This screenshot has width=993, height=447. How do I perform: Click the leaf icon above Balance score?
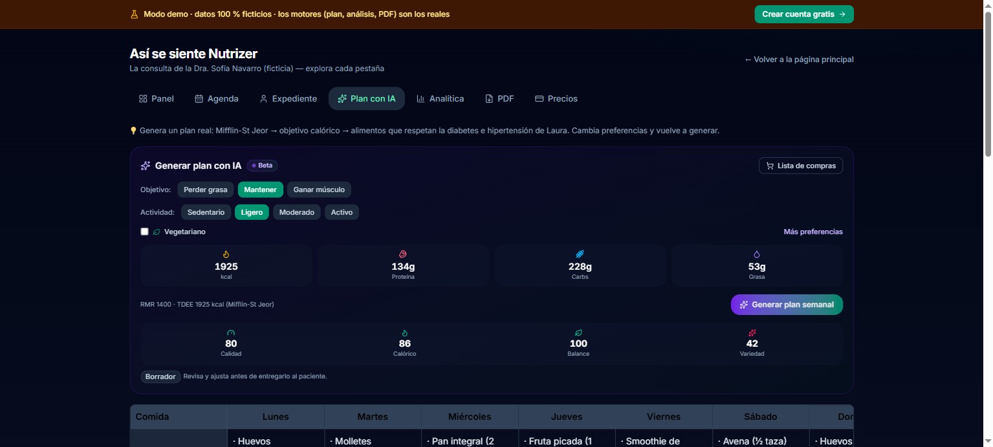[578, 333]
